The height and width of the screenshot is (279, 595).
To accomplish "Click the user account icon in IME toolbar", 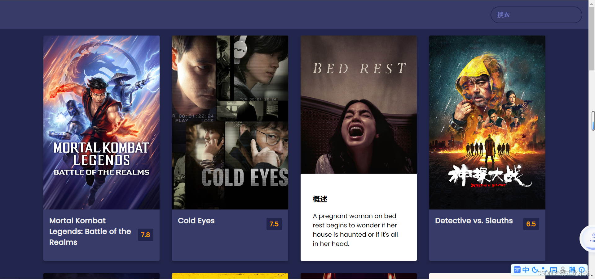I will click(563, 269).
